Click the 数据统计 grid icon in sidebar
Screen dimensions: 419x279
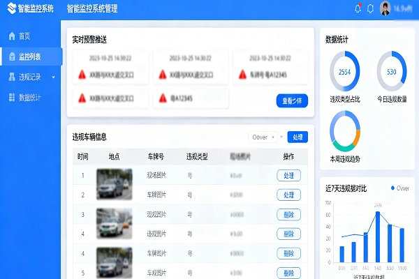point(11,97)
